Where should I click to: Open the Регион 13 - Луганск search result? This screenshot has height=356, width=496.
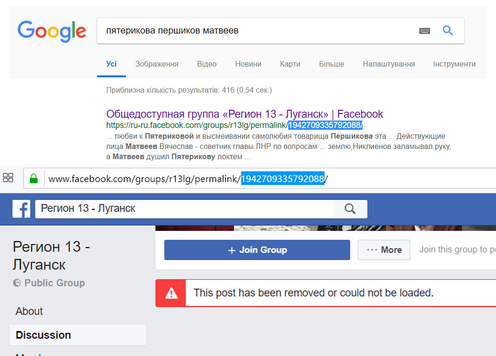pyautogui.click(x=245, y=114)
